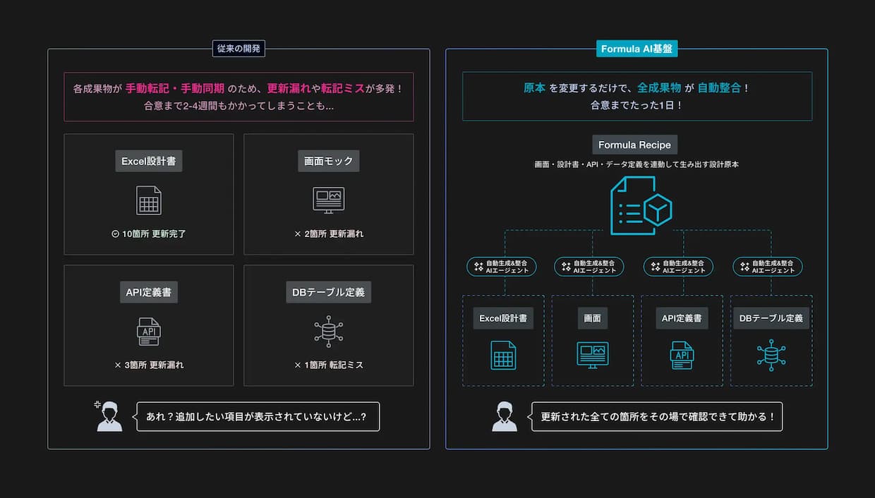The image size is (875, 498).
Task: Click the 画面モック label
Action: coord(328,161)
